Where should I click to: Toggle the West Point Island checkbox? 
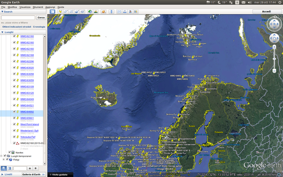tap(14, 124)
